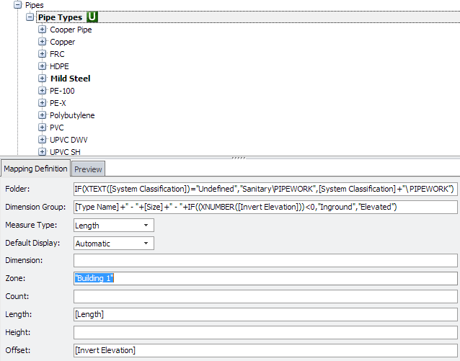Select the PE-100 pipe type
460x361 pixels.
coord(62,91)
